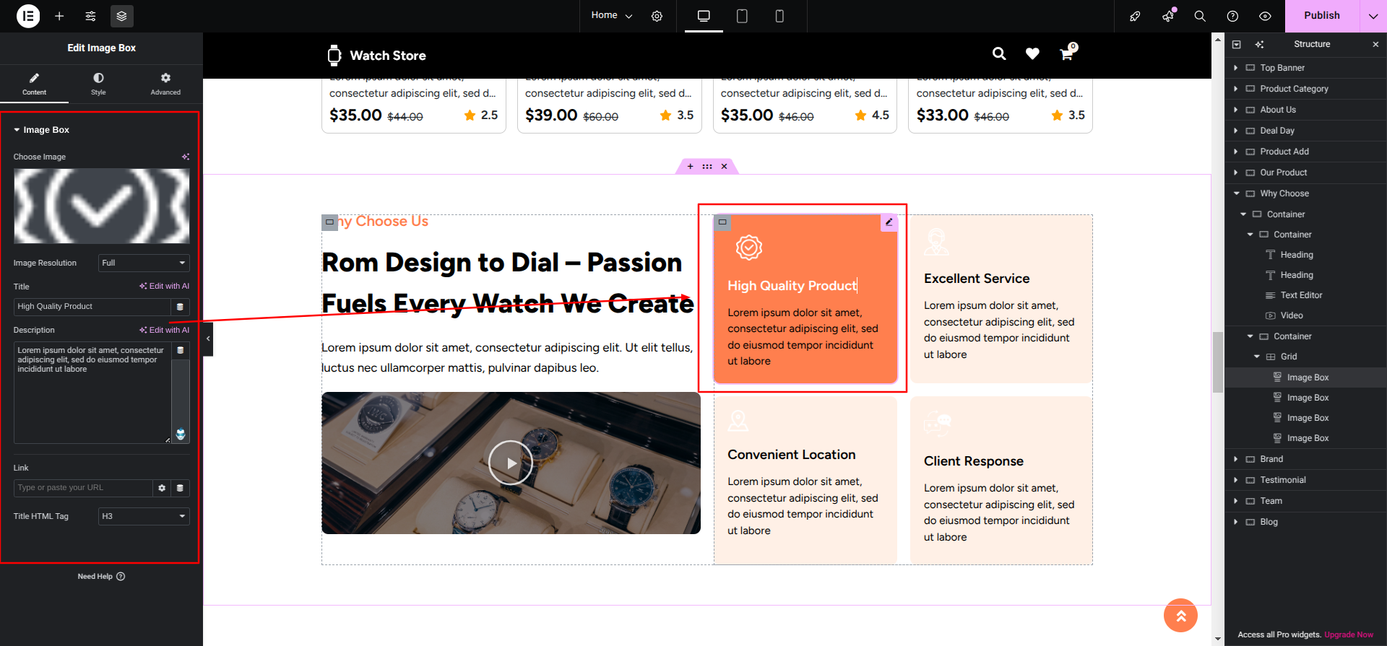Click the rocket launch icon
The width and height of the screenshot is (1387, 646).
click(x=1135, y=16)
